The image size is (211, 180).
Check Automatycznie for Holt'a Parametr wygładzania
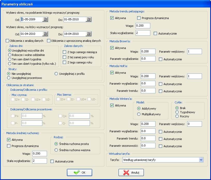(160, 84)
